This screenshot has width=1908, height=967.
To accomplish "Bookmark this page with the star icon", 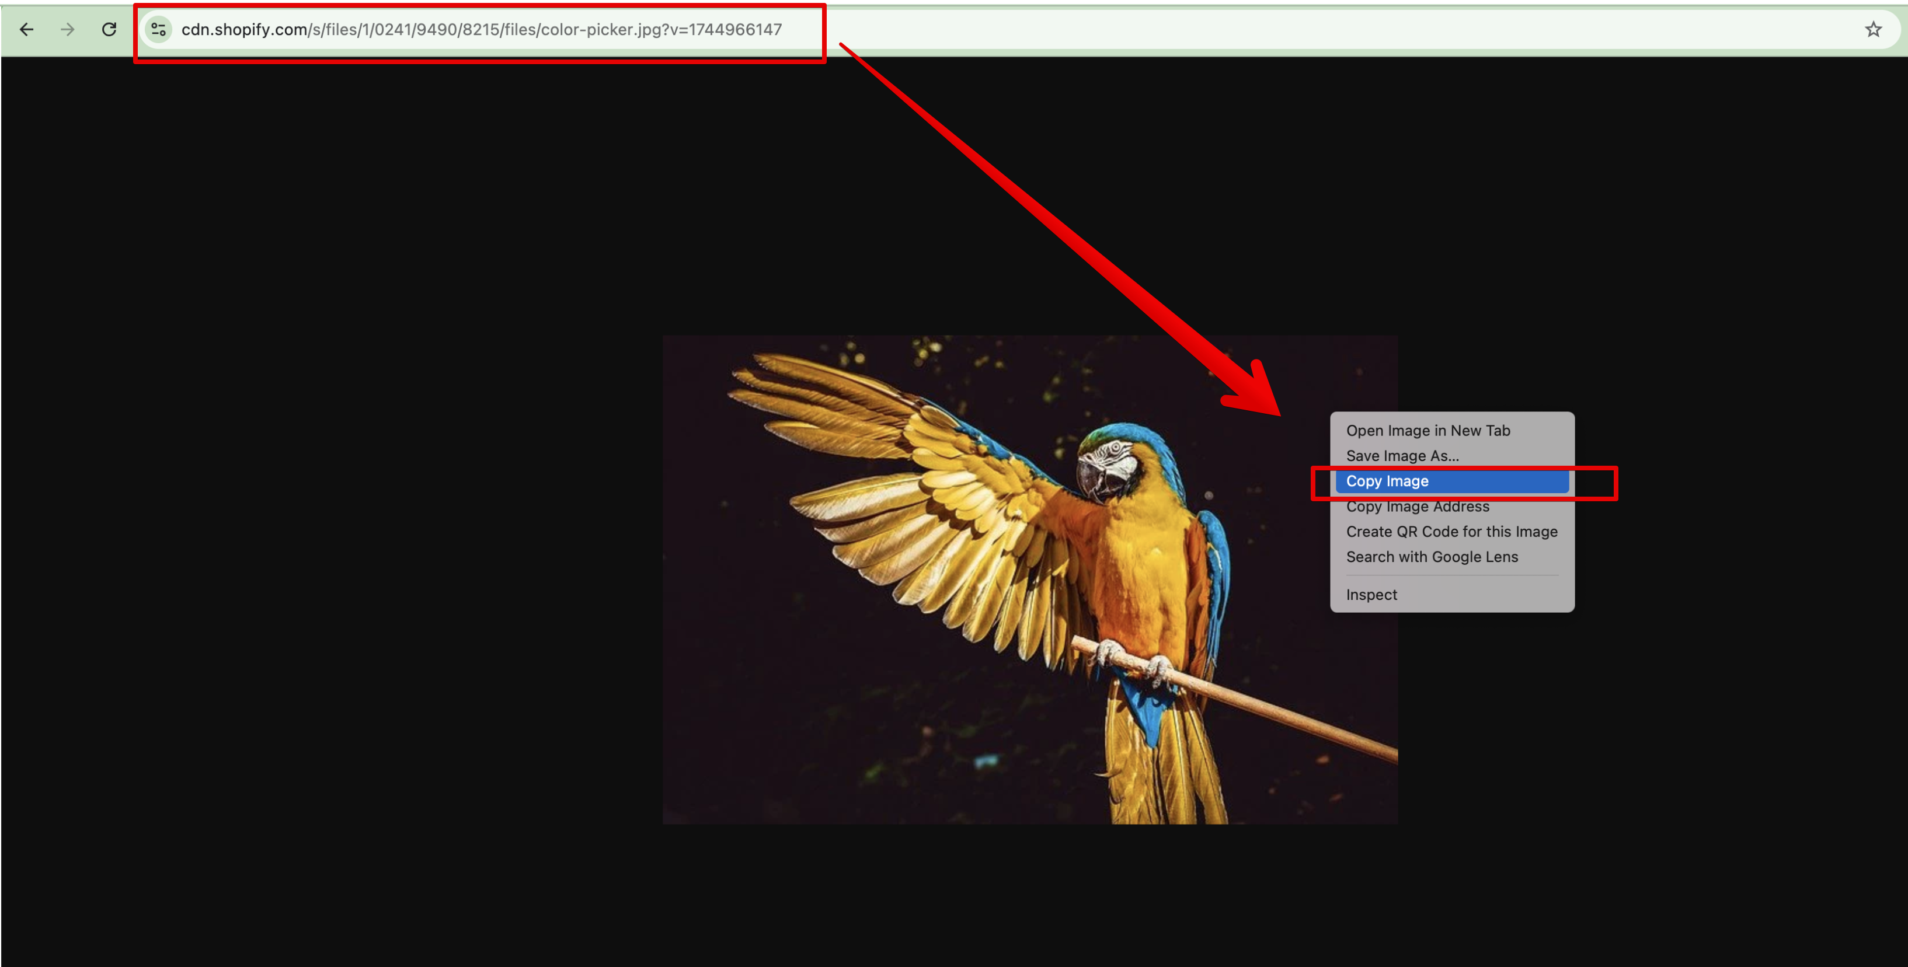I will pyautogui.click(x=1873, y=30).
